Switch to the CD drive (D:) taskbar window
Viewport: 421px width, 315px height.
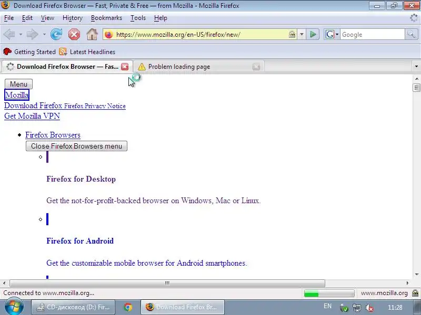73,307
